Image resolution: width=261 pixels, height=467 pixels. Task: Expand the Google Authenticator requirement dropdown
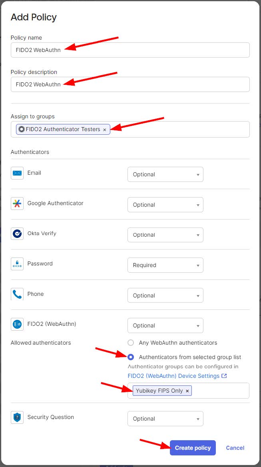tap(165, 205)
